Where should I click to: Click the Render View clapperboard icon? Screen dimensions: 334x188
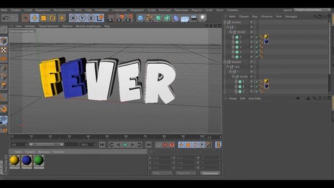[x=110, y=18]
